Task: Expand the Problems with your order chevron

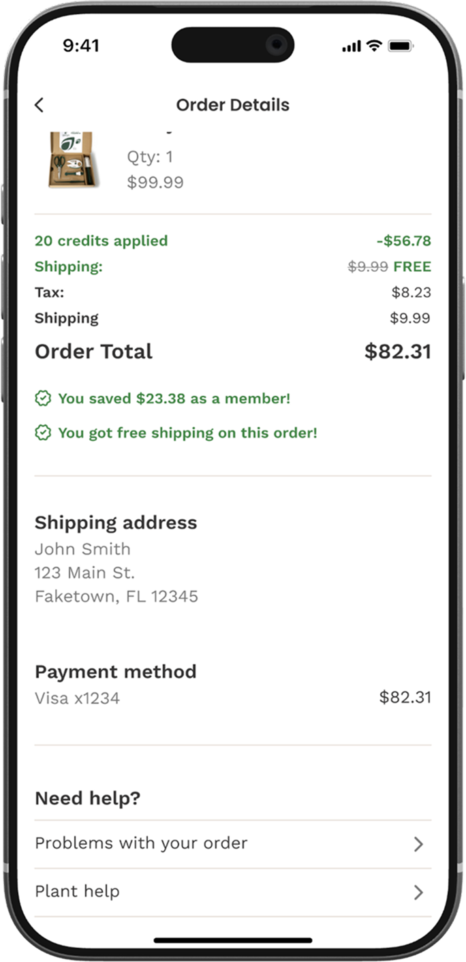Action: [418, 844]
